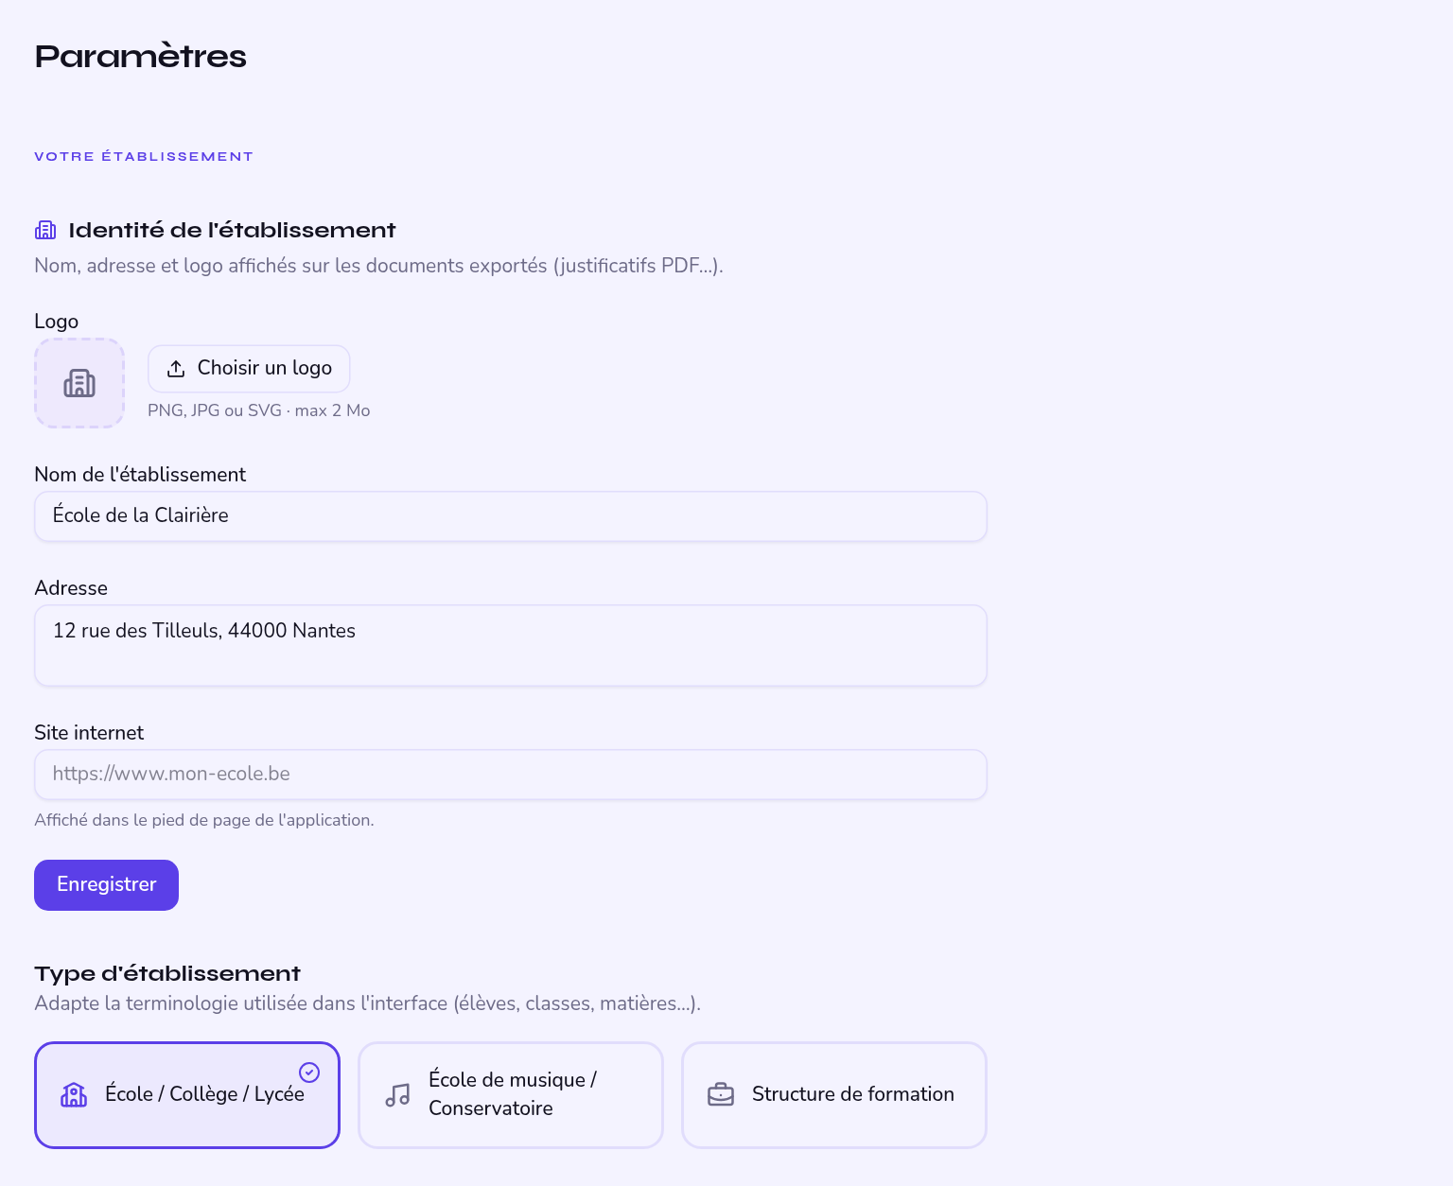This screenshot has width=1453, height=1186.
Task: Click the dashed logo preview thumbnail
Action: click(79, 383)
